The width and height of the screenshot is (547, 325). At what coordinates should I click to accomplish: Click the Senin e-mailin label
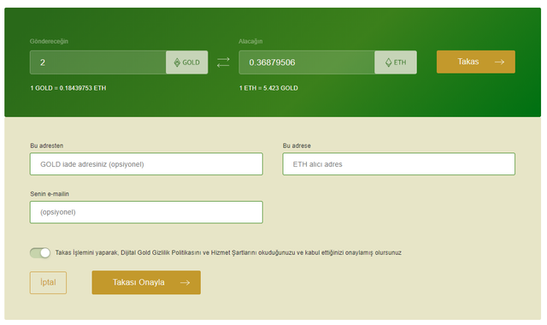tap(50, 194)
